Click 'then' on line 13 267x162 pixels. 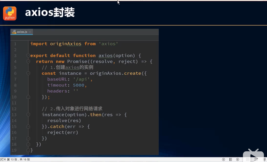[x=96, y=115]
